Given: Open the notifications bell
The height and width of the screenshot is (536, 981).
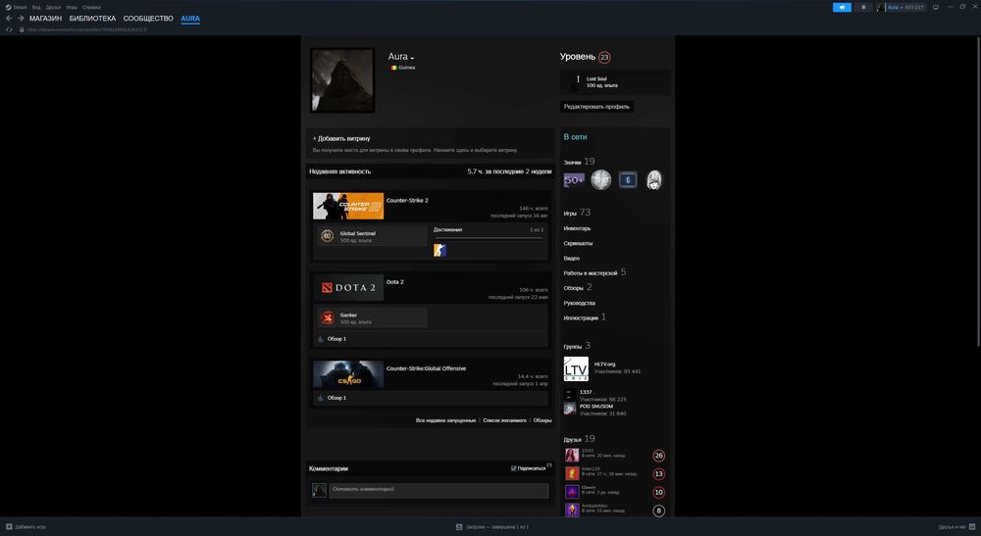Looking at the screenshot, I should coord(863,8).
